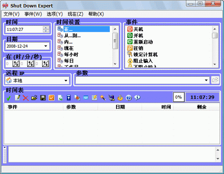Click the green checkmark apply icon
224x174 pixels.
coord(9,98)
